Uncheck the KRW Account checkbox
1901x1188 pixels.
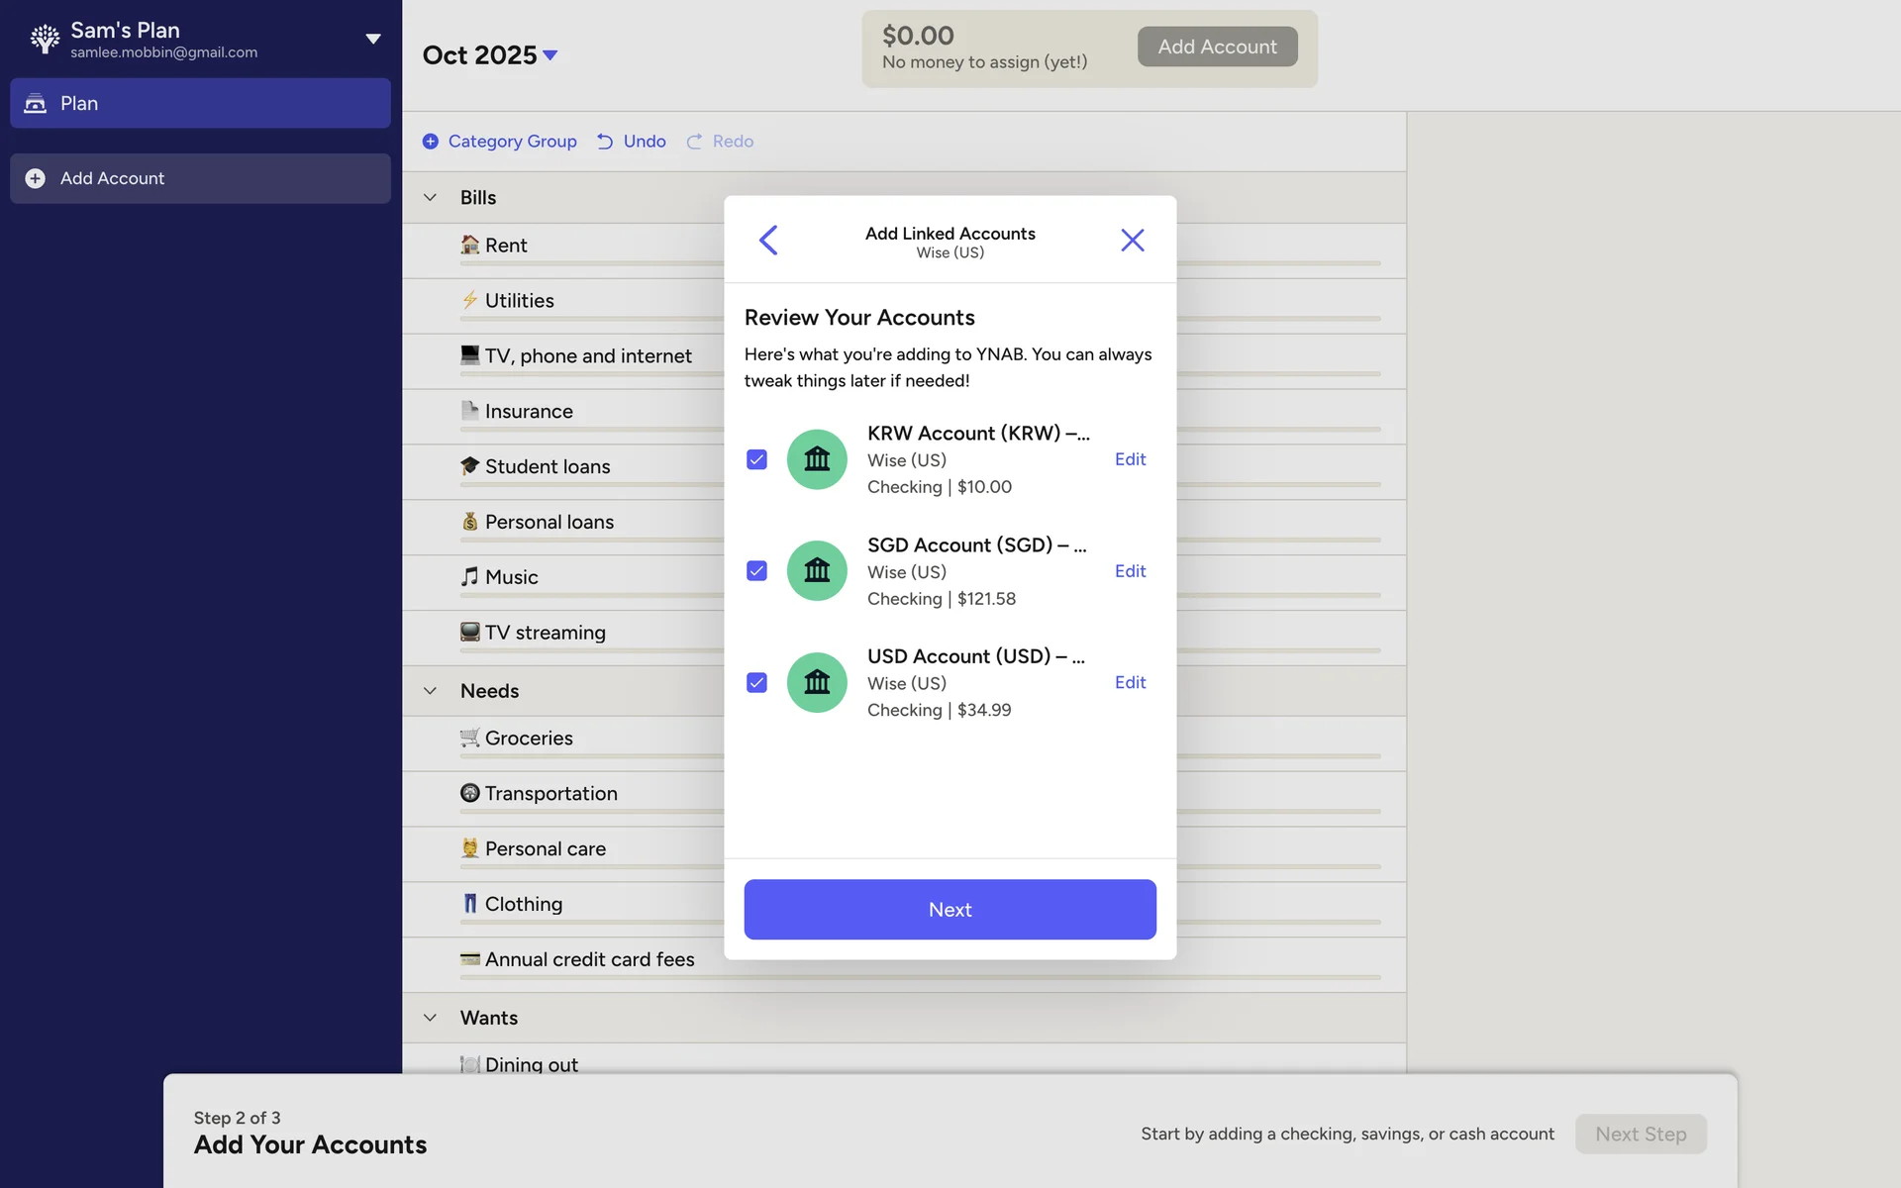pos(756,459)
